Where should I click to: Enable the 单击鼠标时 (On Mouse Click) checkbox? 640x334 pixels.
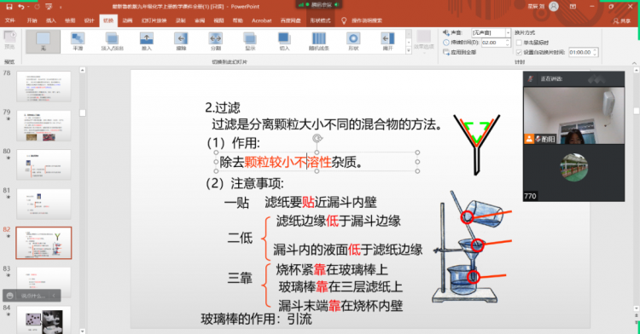519,43
